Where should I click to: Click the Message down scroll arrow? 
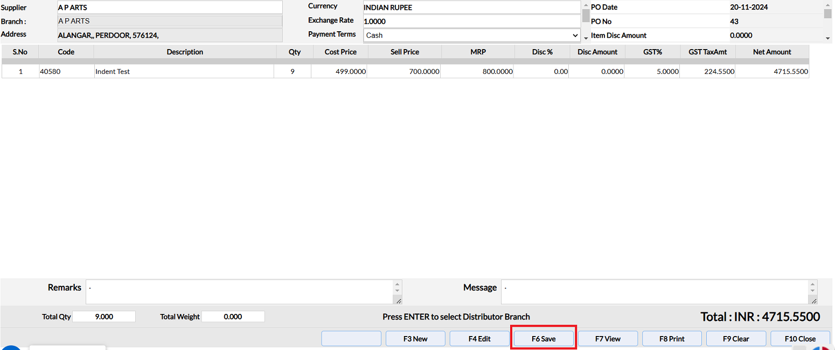[813, 291]
